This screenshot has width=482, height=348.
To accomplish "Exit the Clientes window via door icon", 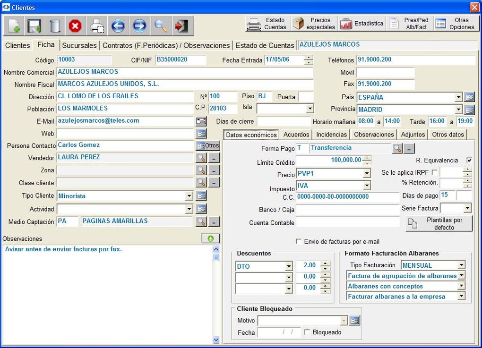I will coord(181,26).
